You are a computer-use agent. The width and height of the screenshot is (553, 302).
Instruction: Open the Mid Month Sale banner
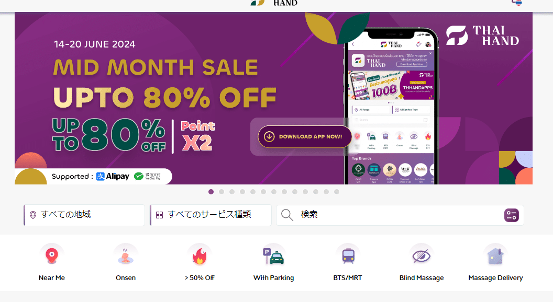(273, 98)
